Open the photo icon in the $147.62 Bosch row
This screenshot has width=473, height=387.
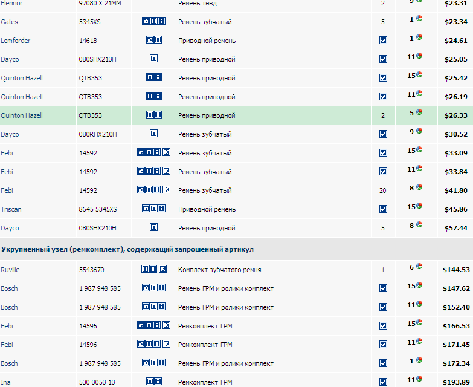tap(146, 287)
